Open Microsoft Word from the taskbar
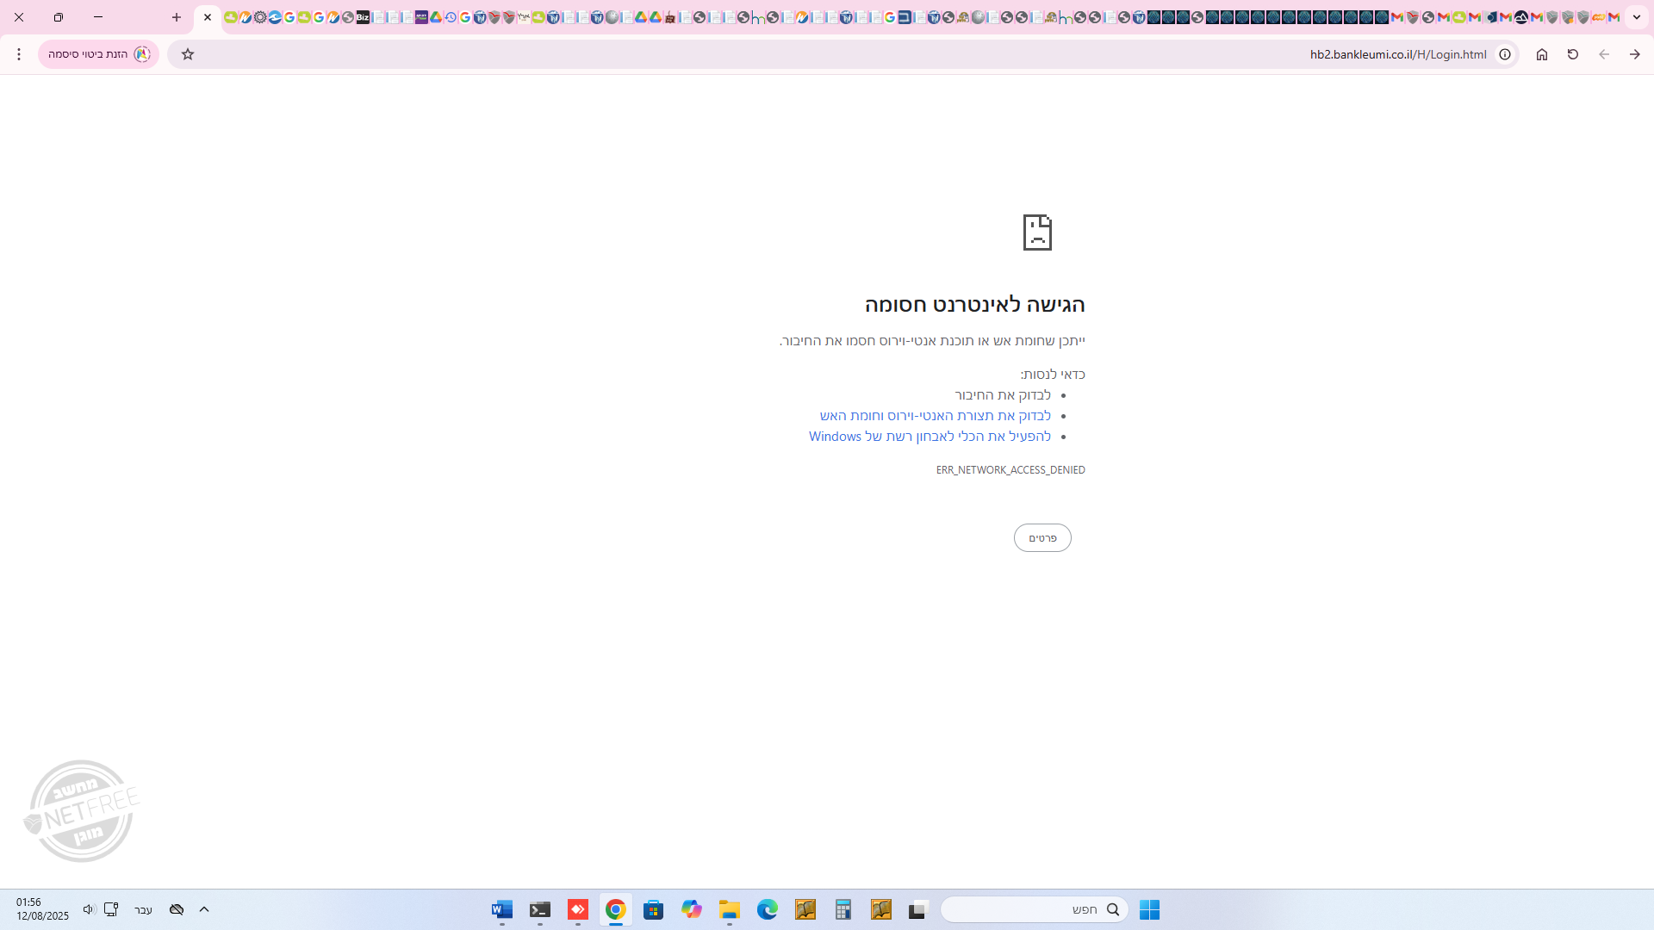Screen dimensions: 1654x930 [x=502, y=909]
